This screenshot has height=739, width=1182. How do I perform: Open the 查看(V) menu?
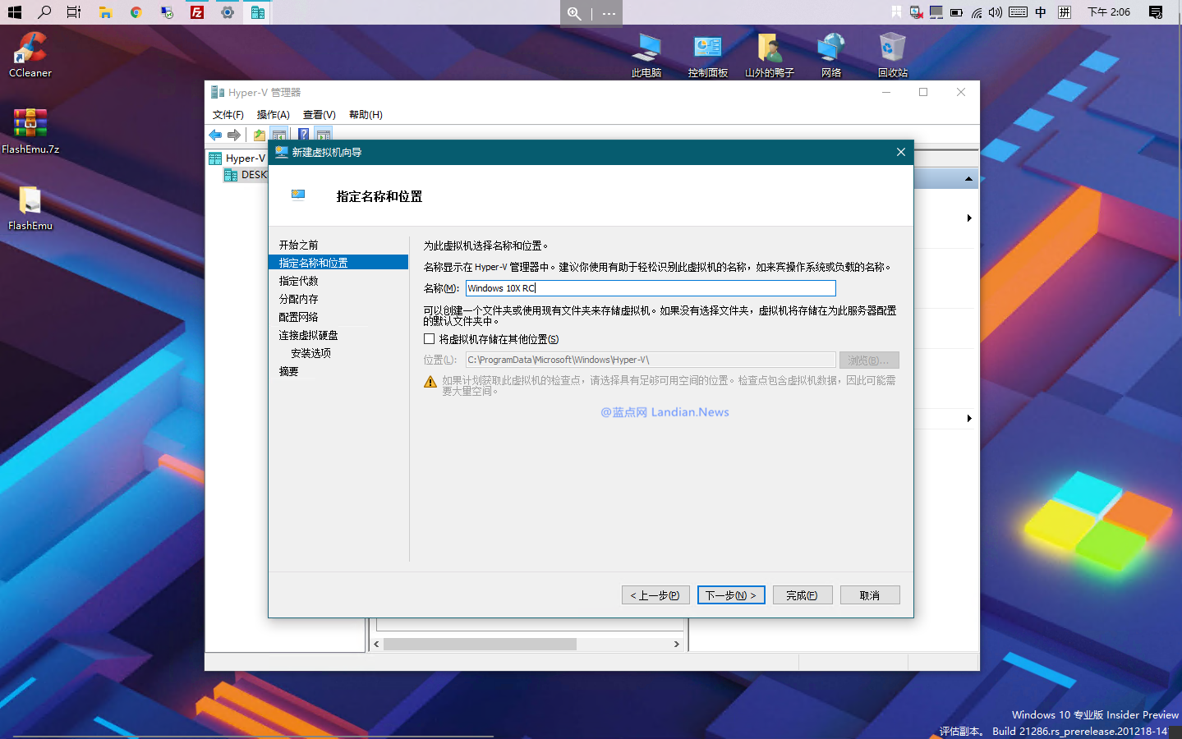click(320, 115)
